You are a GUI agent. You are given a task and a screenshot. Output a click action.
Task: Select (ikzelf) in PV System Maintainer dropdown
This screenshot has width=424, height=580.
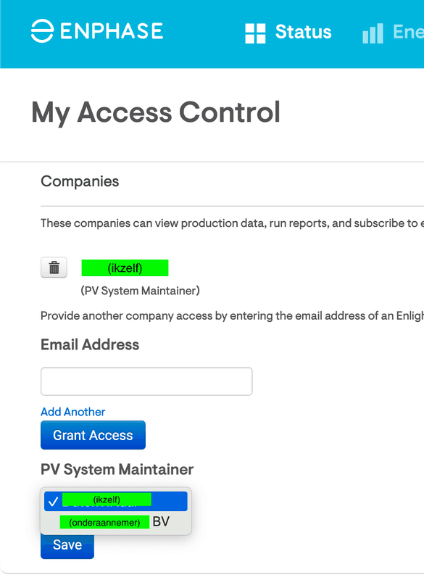pyautogui.click(x=116, y=501)
